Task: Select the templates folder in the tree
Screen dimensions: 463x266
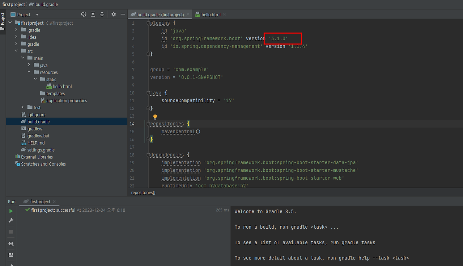Action: [55, 93]
